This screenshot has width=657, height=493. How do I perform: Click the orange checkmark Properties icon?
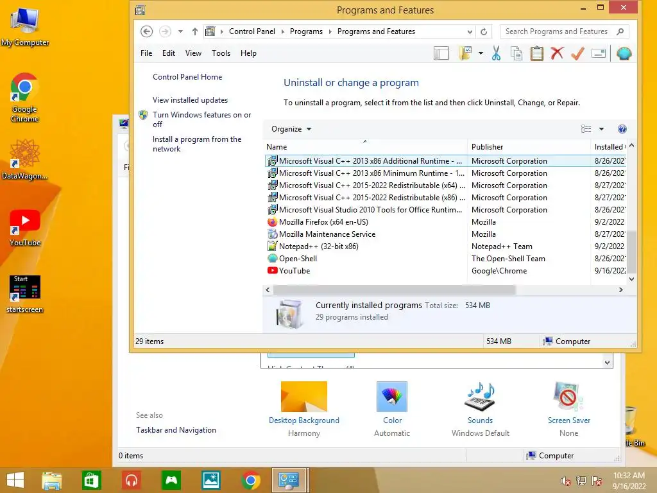click(x=578, y=54)
